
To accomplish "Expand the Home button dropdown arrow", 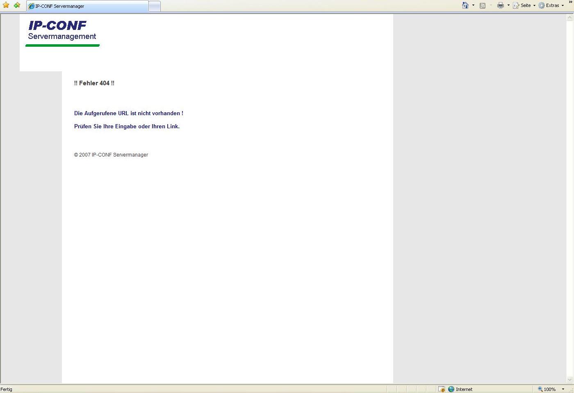I will 473,5.
